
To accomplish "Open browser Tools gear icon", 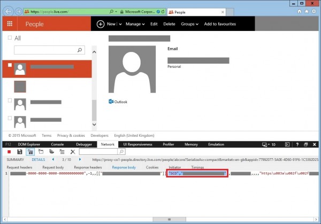I will pos(314,11).
